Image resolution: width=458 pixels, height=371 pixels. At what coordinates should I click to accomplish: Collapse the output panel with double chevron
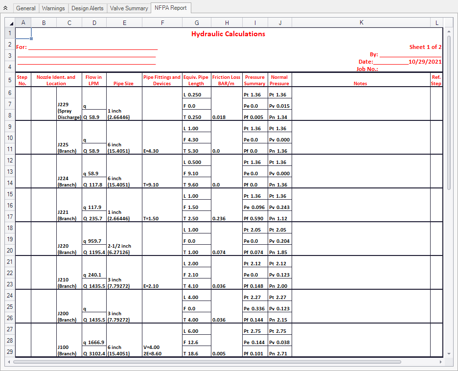click(5, 8)
